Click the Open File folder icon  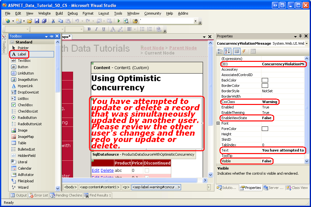pos(30,21)
